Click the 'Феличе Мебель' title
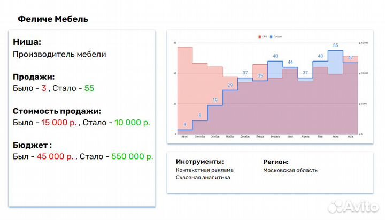 point(53,19)
